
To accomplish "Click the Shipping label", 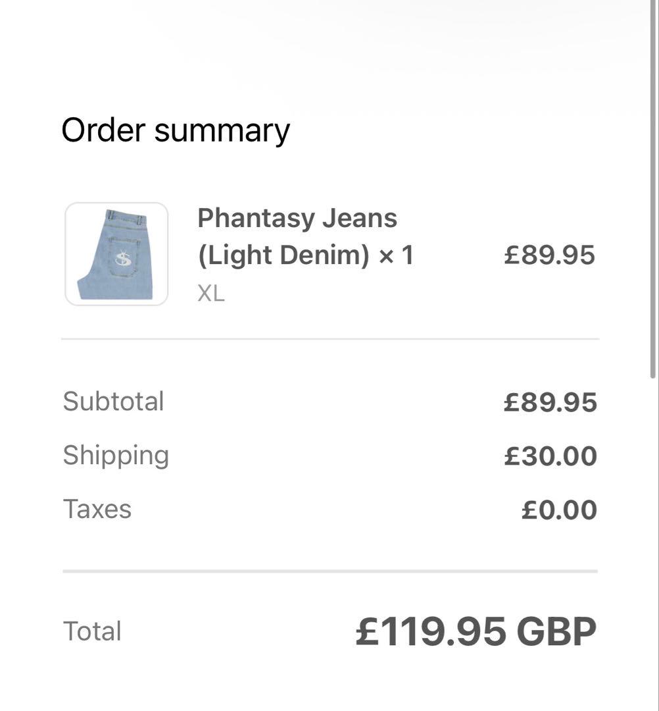I will coord(116,456).
